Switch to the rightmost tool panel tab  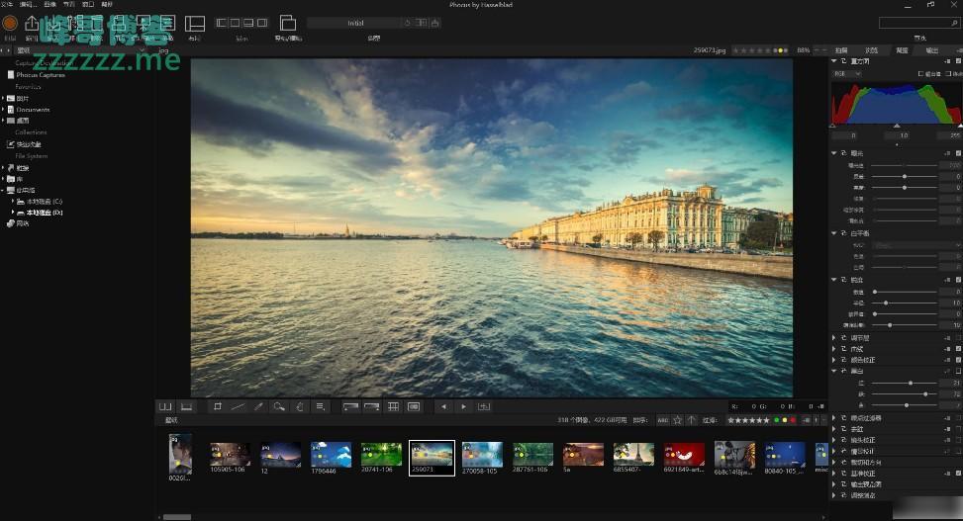coord(932,49)
